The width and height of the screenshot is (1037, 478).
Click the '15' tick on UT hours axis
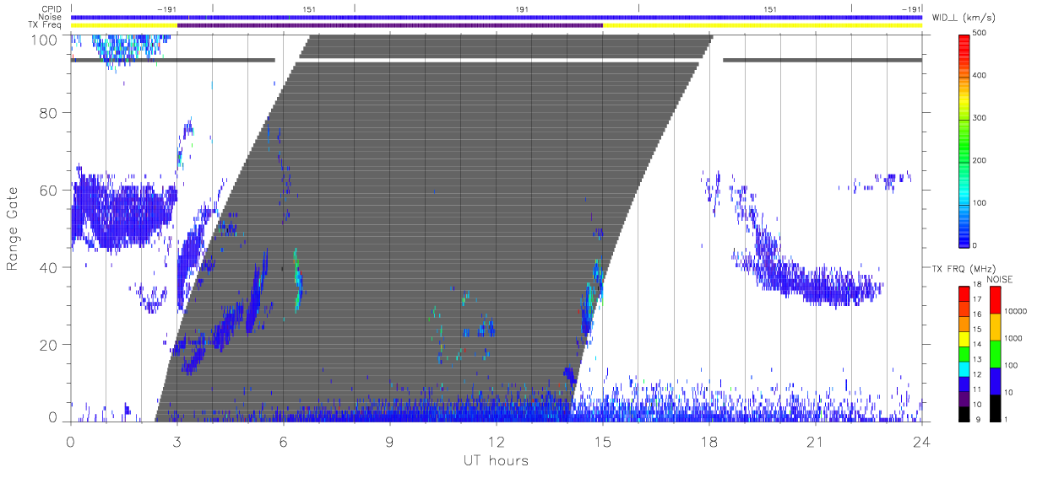pyautogui.click(x=603, y=440)
